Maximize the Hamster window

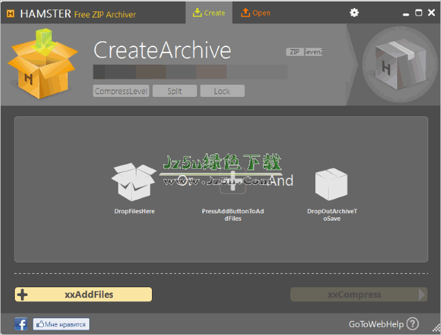coord(419,13)
